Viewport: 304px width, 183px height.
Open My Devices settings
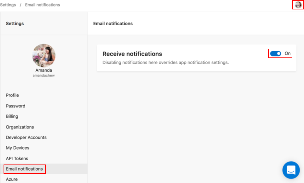[x=18, y=148]
